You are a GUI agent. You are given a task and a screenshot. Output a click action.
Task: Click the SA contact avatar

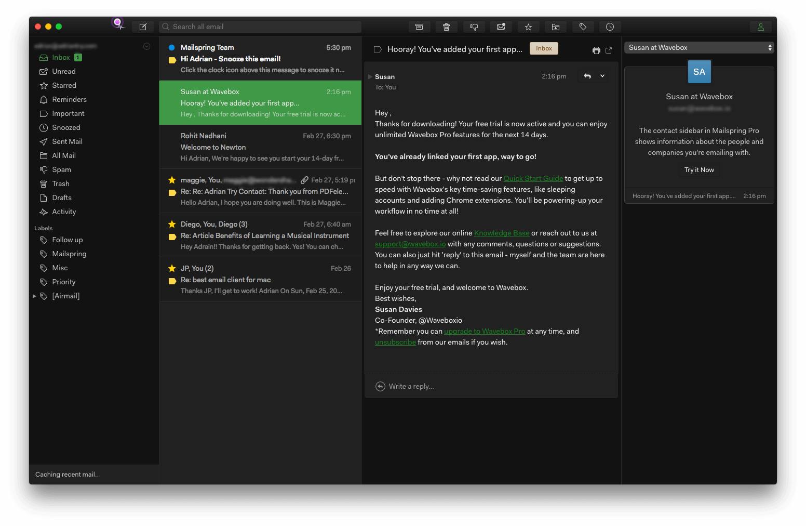point(699,72)
